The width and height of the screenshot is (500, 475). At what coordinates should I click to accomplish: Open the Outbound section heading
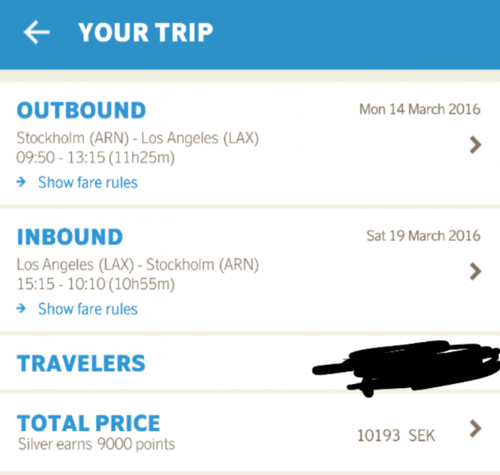[x=81, y=110]
